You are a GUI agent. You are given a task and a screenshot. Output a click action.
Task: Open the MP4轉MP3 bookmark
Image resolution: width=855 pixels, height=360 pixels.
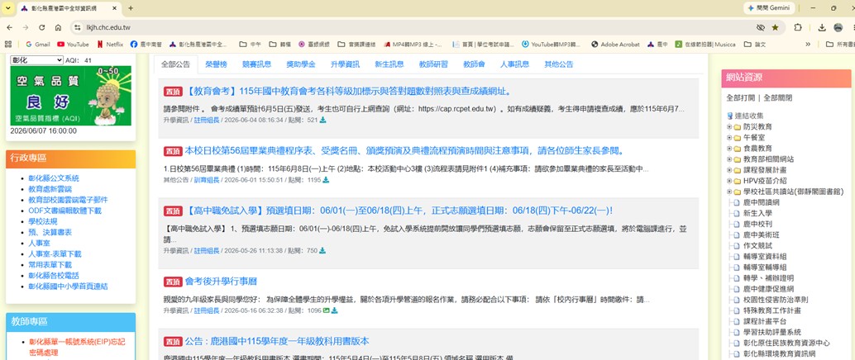click(413, 44)
